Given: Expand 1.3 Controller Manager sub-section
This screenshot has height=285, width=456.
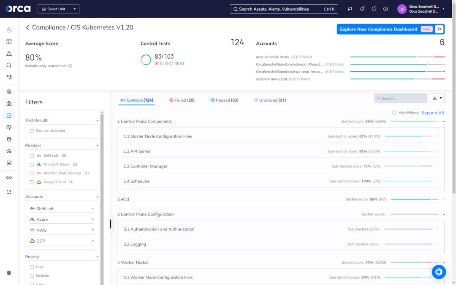Looking at the screenshot, I should (437, 166).
